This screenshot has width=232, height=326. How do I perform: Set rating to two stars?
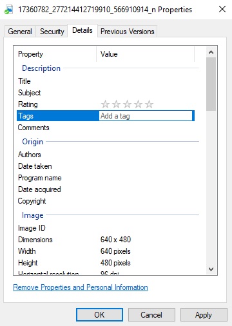pos(116,104)
